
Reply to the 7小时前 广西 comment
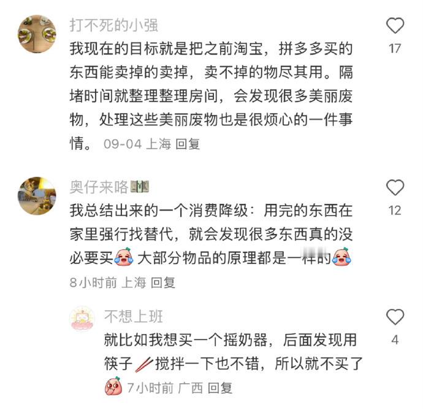[220, 388]
